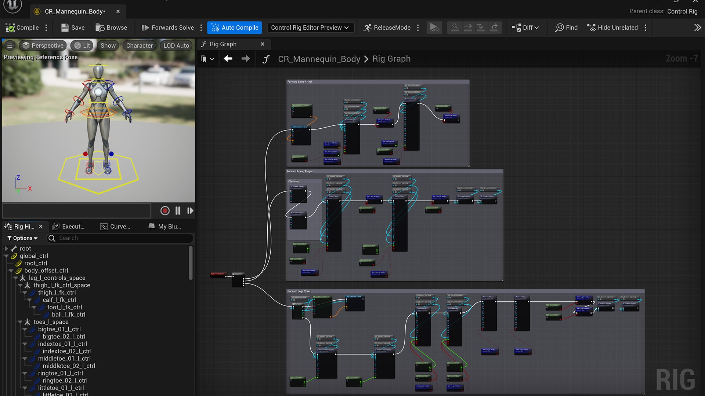The width and height of the screenshot is (705, 396).
Task: Start recording with the red record button
Action: click(x=164, y=210)
